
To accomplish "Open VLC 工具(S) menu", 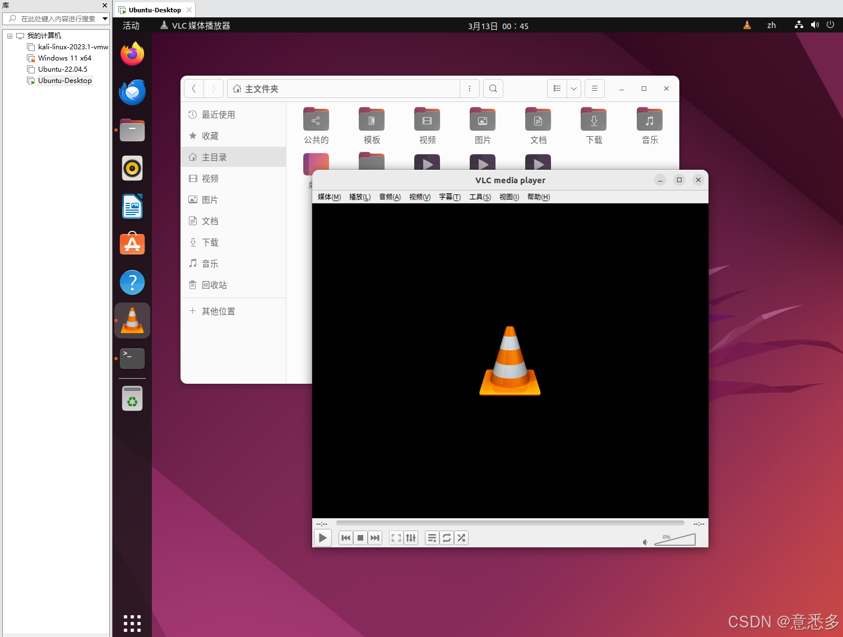I will pyautogui.click(x=480, y=197).
